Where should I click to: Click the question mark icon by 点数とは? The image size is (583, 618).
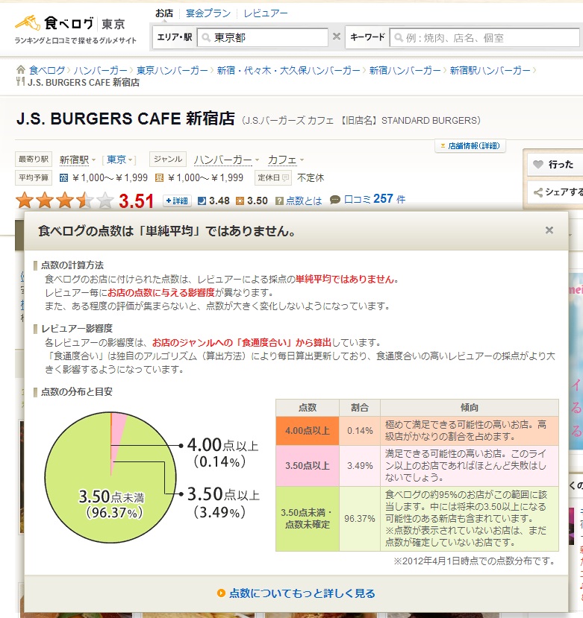pos(279,201)
